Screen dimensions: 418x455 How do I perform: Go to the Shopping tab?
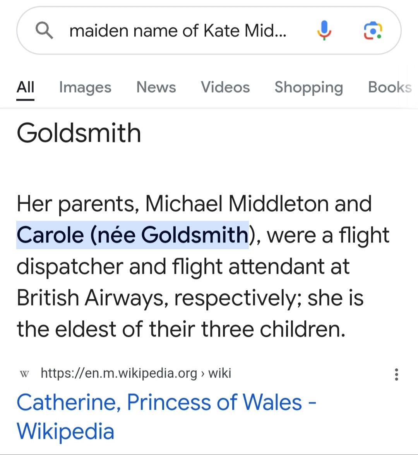[x=308, y=88]
